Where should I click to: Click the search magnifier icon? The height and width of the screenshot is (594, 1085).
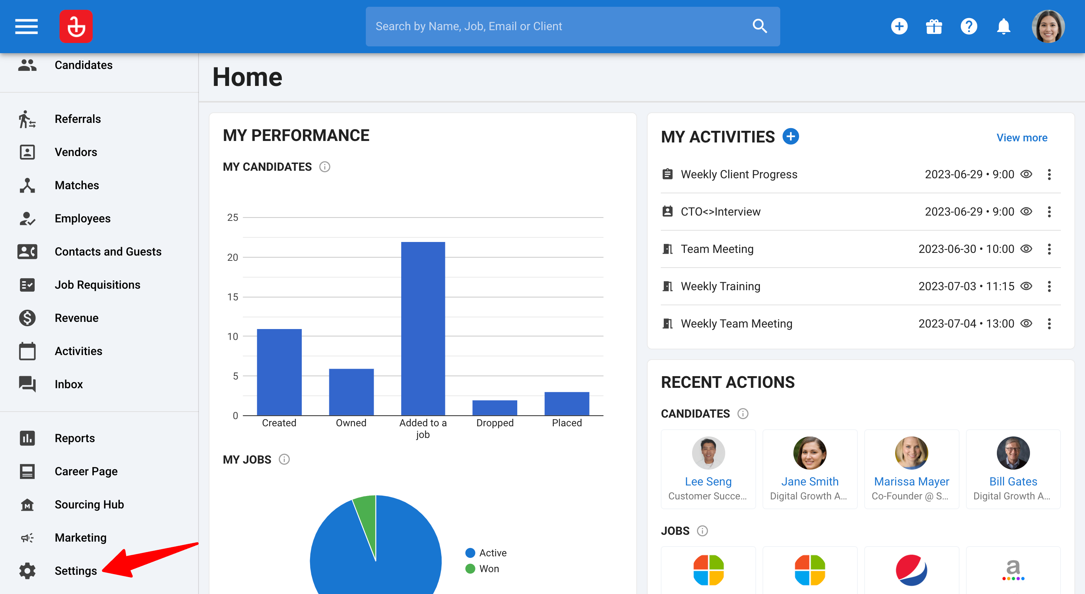tap(760, 26)
